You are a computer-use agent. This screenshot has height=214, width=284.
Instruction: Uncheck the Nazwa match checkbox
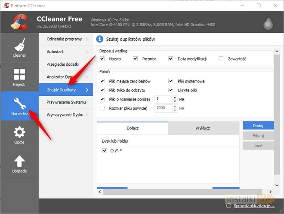click(x=102, y=58)
